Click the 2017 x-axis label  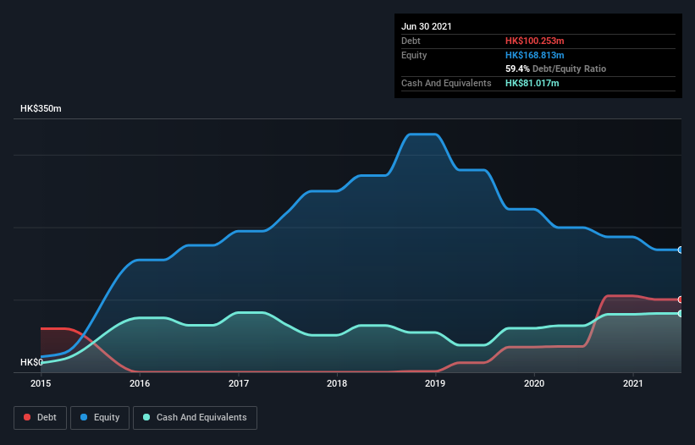point(239,383)
